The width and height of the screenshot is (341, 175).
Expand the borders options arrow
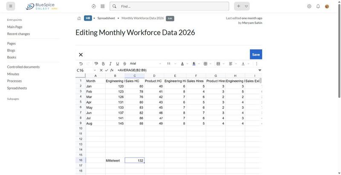210,64
